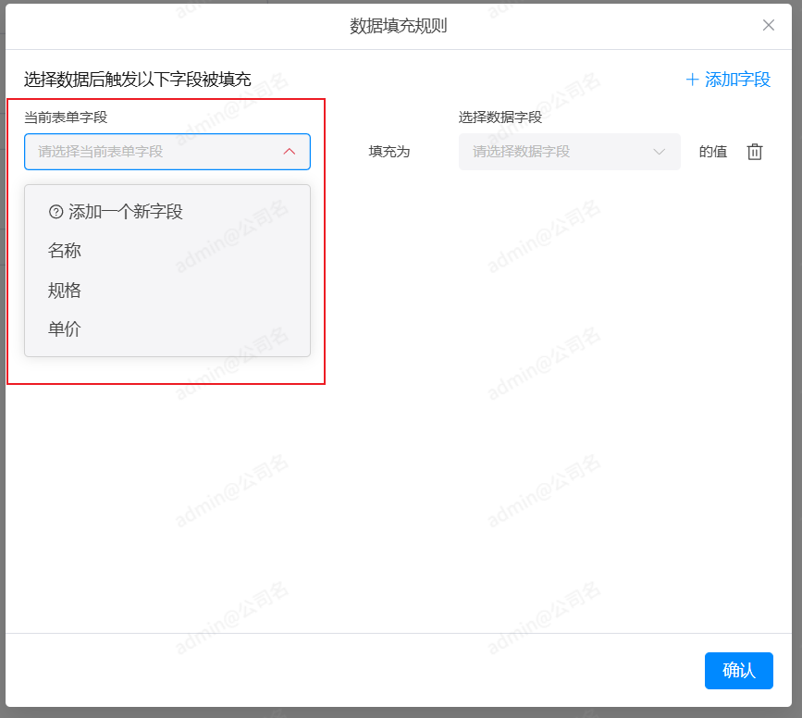
Task: Click the 当前表单字段 field label
Action: 66,118
